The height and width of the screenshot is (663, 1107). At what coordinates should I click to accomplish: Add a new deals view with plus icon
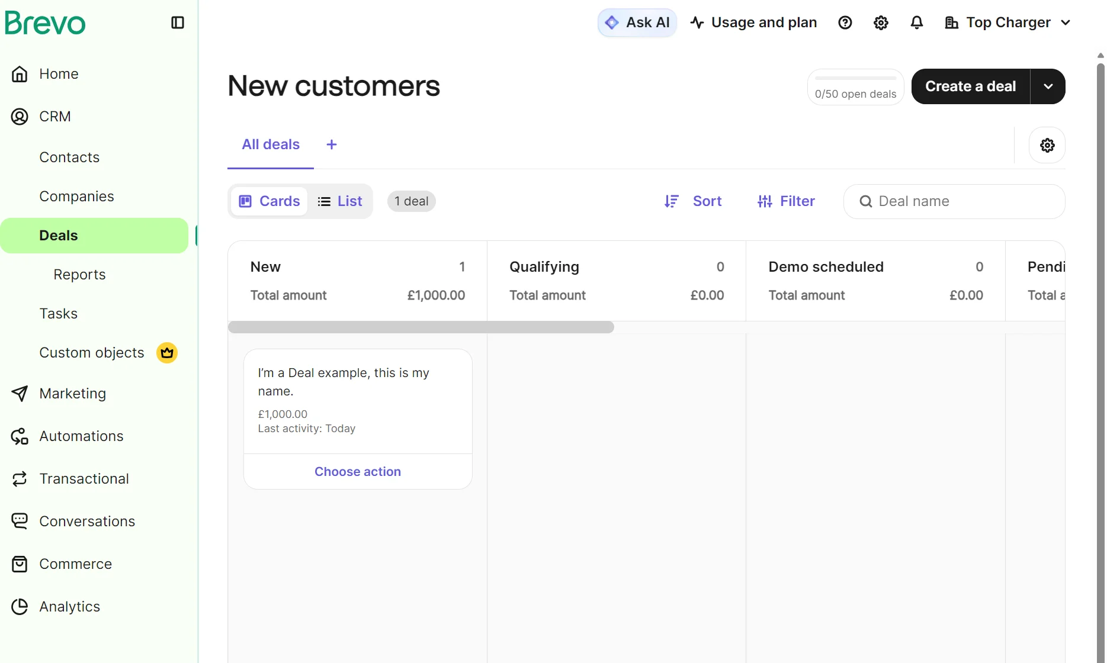pyautogui.click(x=332, y=144)
